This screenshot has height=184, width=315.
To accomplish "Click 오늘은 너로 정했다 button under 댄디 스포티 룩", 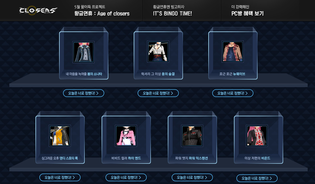I will 60,177.
